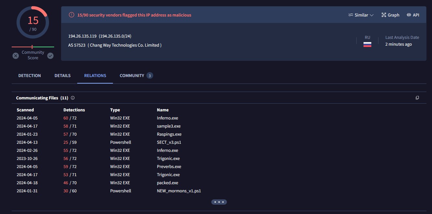Open the DETAILS tab
The height and width of the screenshot is (214, 432).
point(62,75)
